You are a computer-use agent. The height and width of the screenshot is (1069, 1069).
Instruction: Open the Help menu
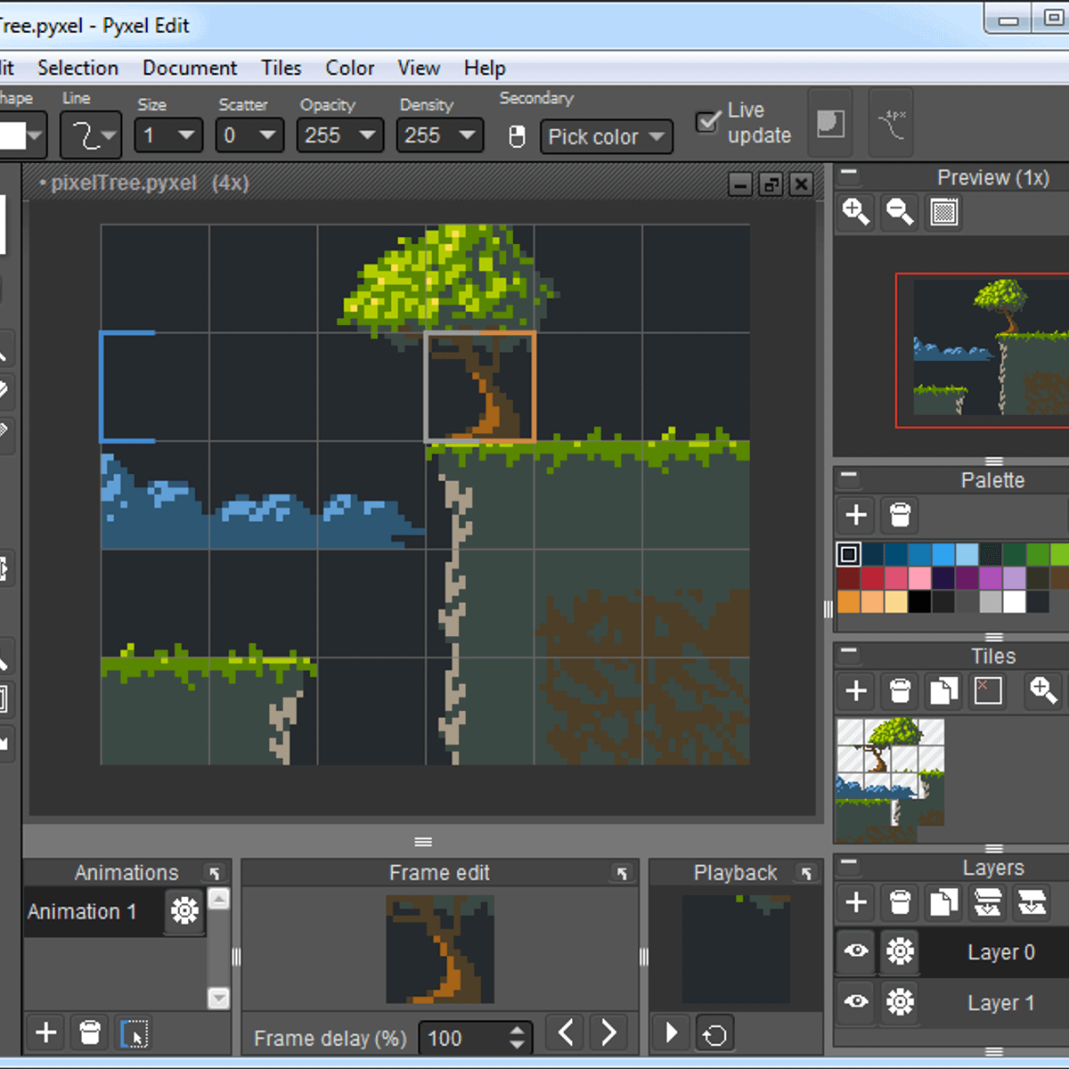(485, 68)
